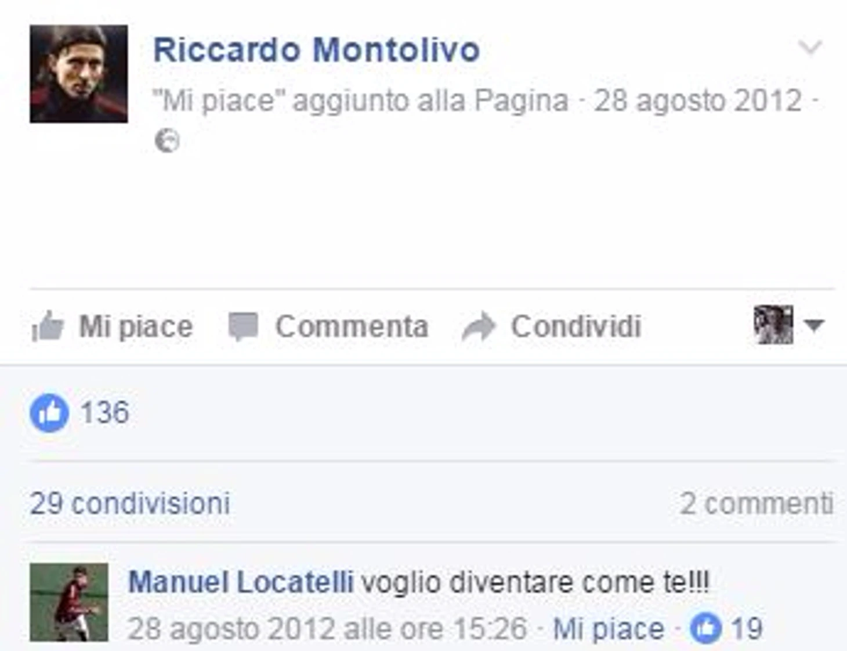Click the blue like reaction icon near 136
847x651 pixels.
coord(49,413)
